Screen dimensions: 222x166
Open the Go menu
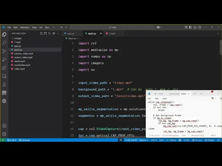coord(41,27)
